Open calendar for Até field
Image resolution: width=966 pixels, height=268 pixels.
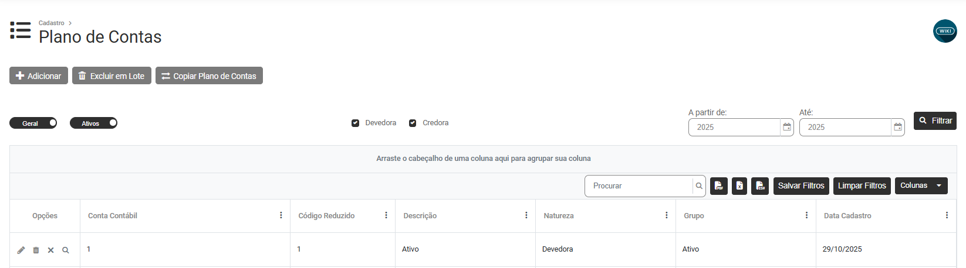898,127
